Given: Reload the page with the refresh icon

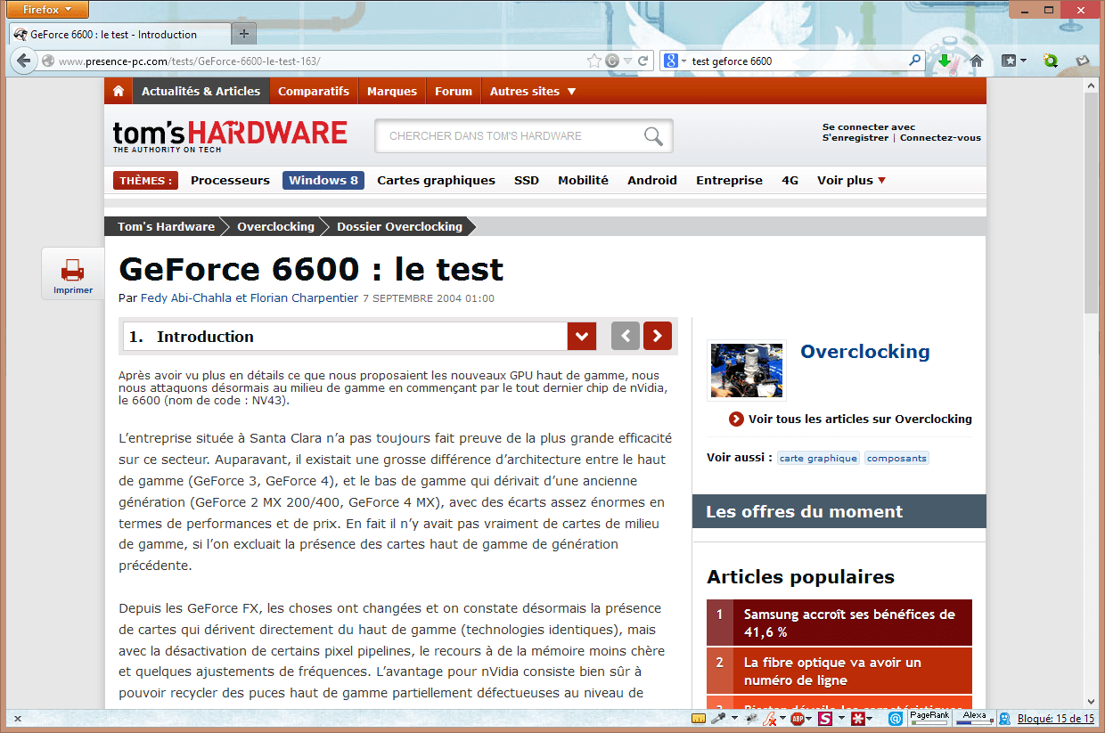Looking at the screenshot, I should (643, 61).
